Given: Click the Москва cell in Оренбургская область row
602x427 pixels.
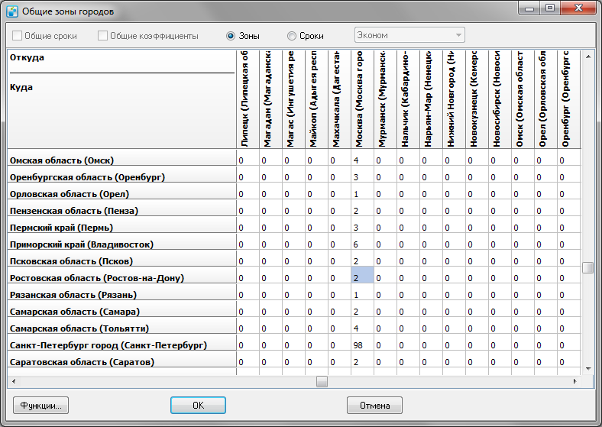Looking at the screenshot, I should coord(362,174).
